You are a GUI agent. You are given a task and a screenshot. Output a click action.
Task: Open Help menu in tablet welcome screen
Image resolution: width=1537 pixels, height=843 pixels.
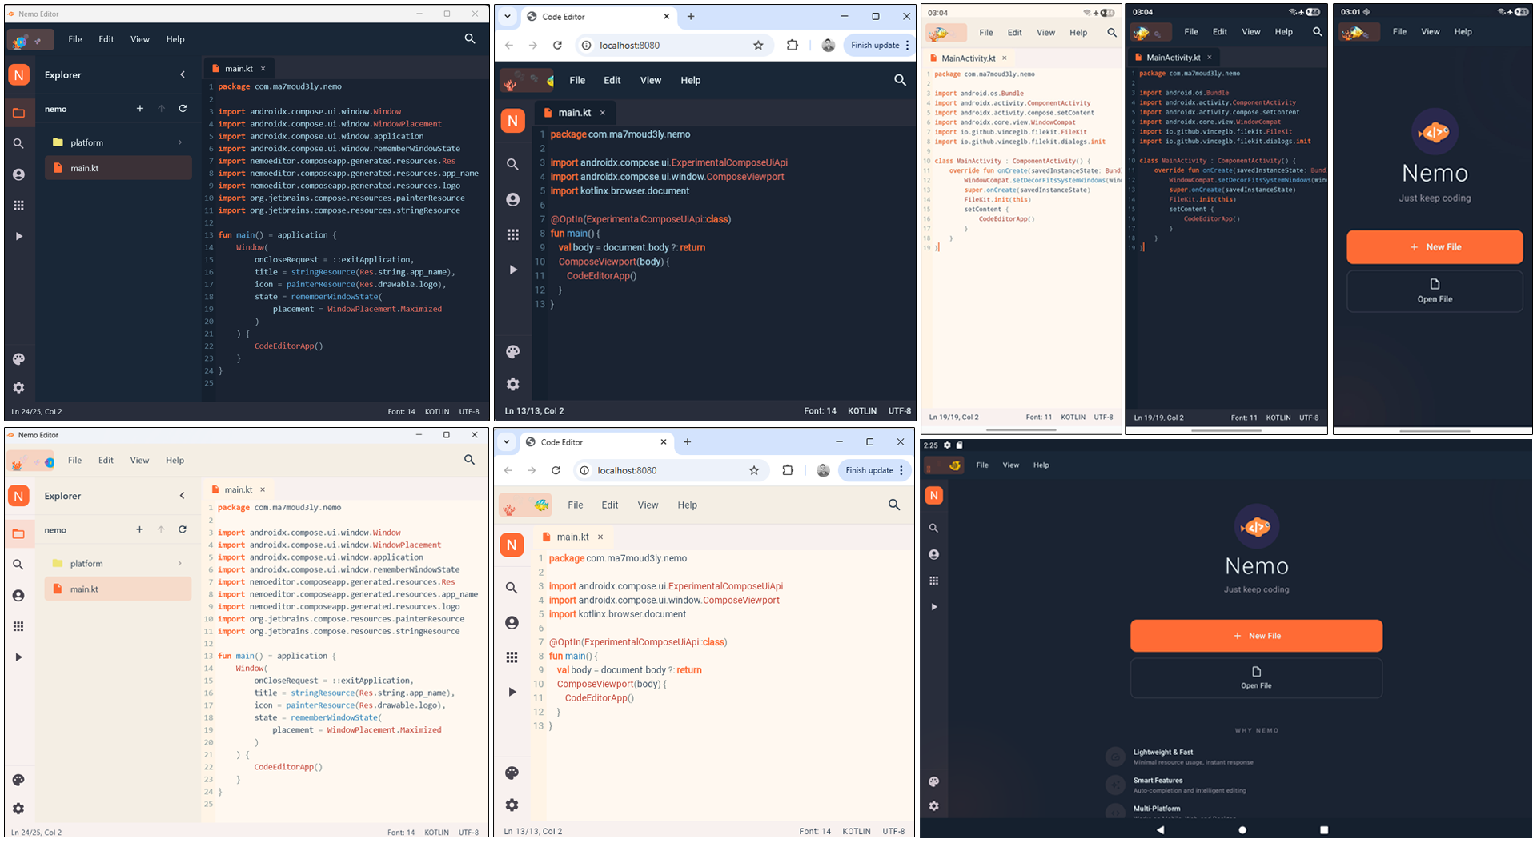1041,465
